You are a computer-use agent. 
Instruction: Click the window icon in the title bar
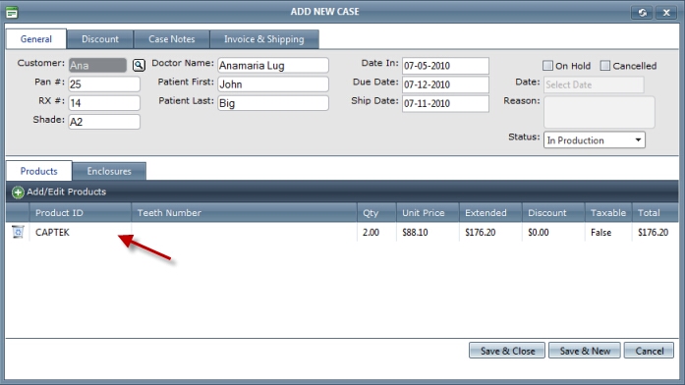(x=12, y=12)
